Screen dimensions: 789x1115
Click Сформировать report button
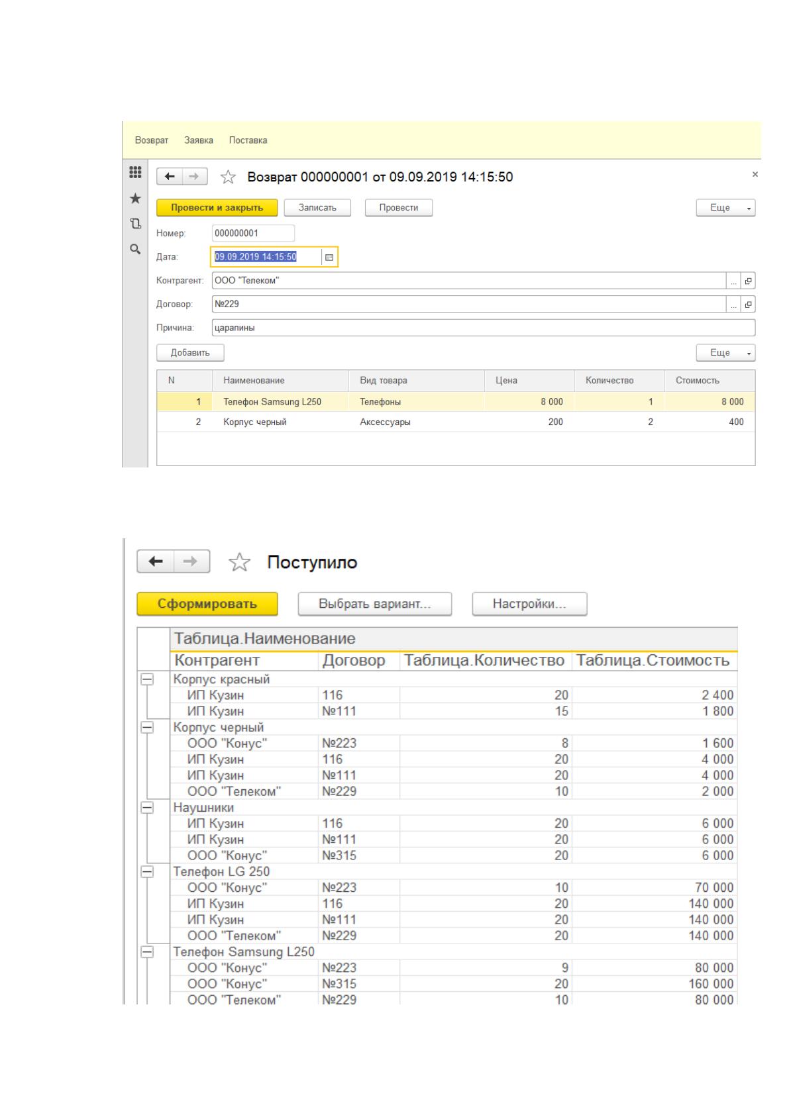pos(207,604)
